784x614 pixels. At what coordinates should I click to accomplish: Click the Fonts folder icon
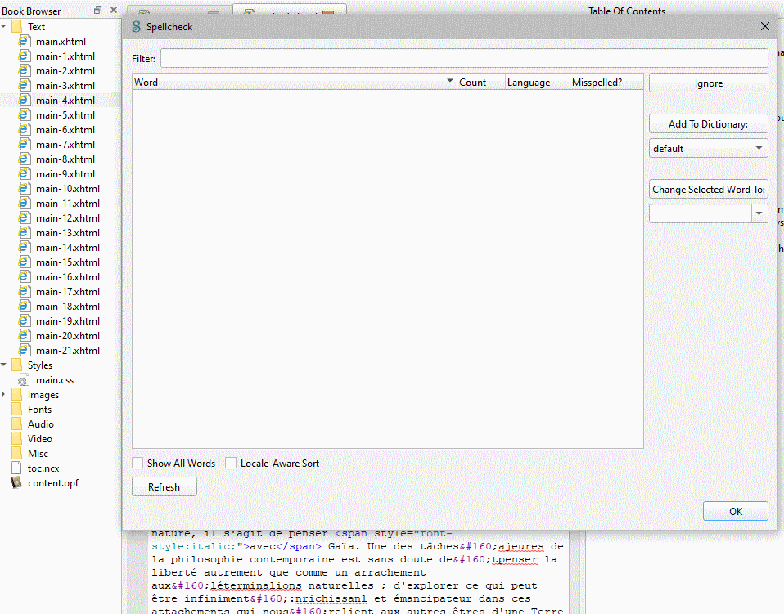point(16,410)
